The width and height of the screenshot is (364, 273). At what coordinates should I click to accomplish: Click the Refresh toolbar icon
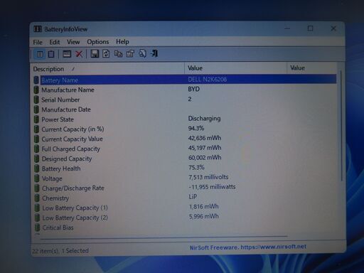tap(106, 54)
